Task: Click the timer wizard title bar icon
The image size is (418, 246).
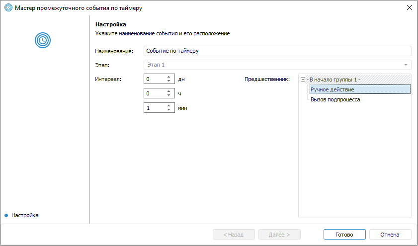Action: [x=8, y=7]
